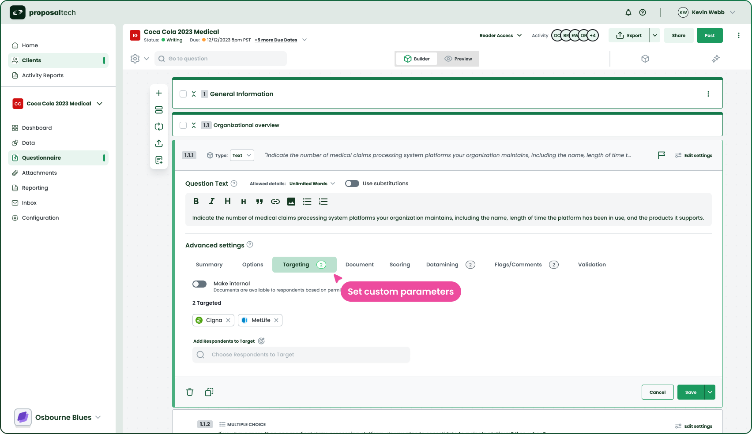This screenshot has height=434, width=752.
Task: Cancel the question edits
Action: coord(658,392)
